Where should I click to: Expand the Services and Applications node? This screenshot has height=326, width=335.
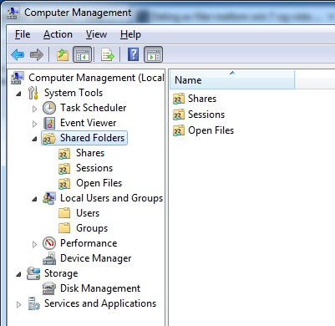point(18,304)
